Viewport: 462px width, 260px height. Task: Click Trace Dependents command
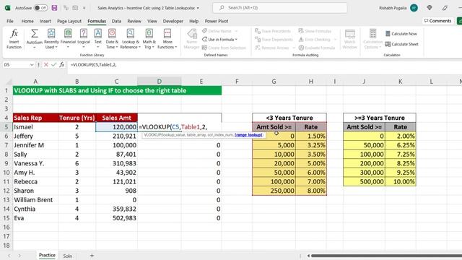274,39
